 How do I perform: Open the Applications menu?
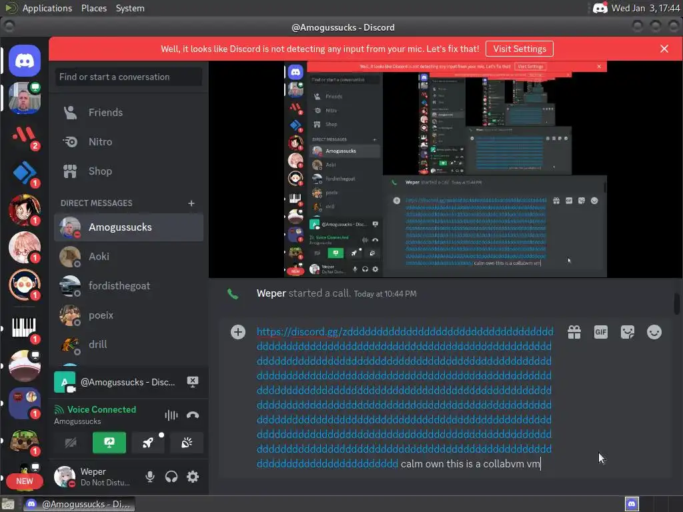pos(47,8)
